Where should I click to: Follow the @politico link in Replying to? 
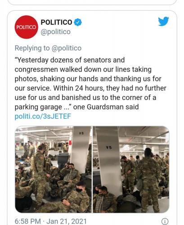pyautogui.click(x=67, y=48)
